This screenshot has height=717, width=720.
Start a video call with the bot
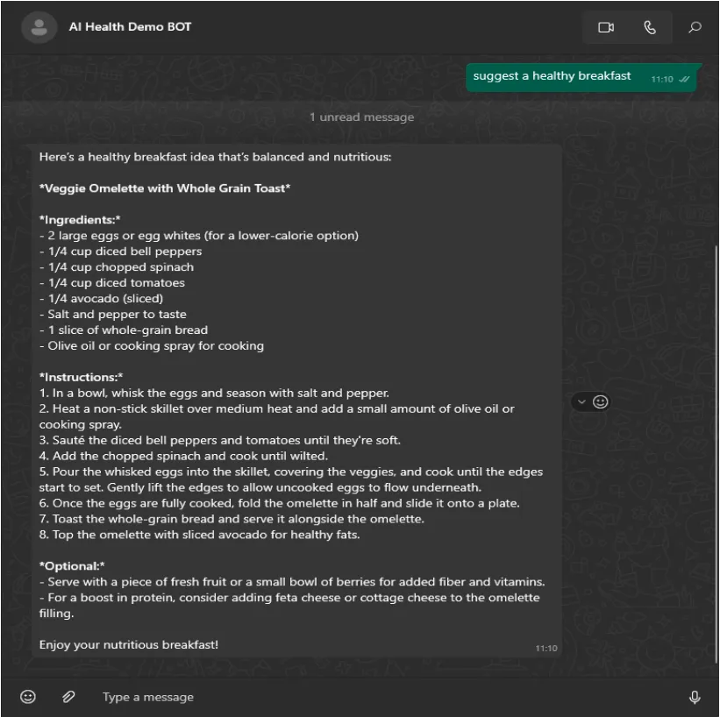(606, 27)
